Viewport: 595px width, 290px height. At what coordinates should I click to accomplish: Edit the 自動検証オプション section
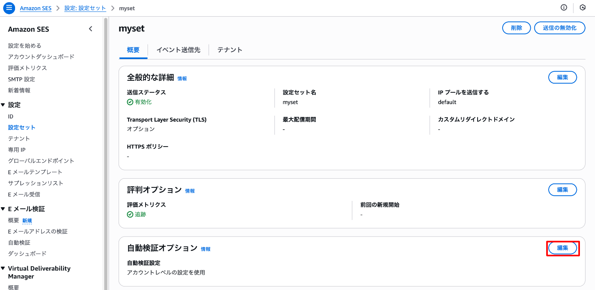[x=562, y=248]
